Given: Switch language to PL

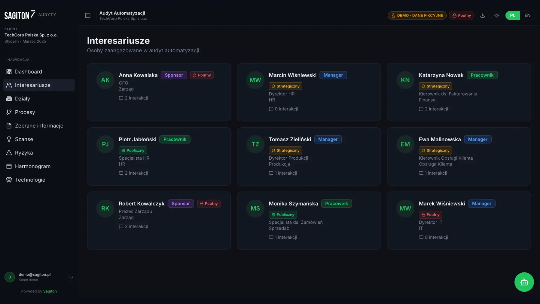Looking at the screenshot, I should click(513, 15).
